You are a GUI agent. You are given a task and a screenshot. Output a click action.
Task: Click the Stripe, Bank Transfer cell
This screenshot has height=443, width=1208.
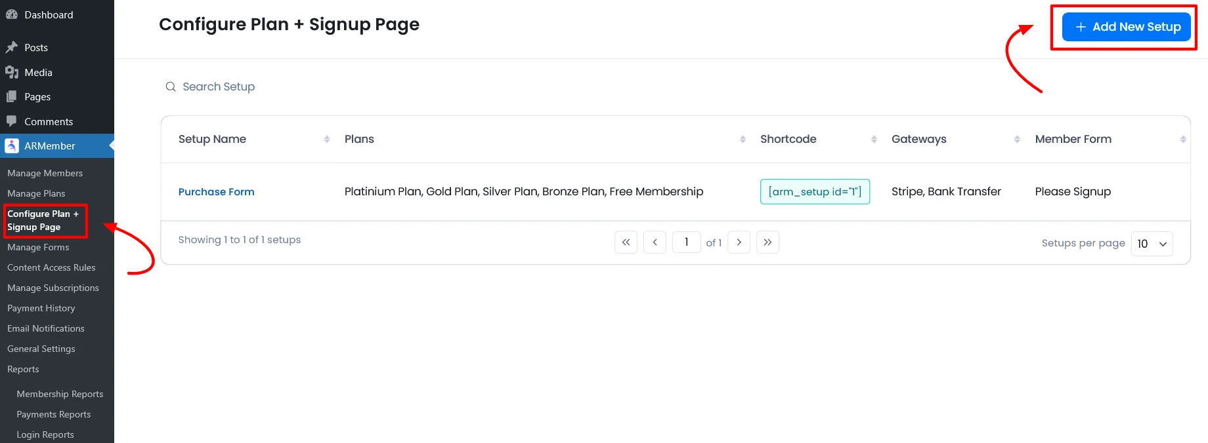pos(946,191)
